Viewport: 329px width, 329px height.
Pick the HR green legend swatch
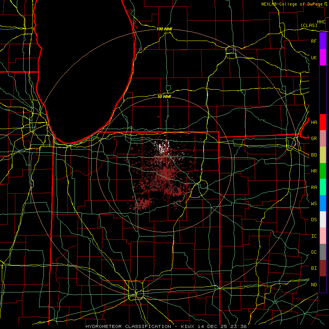point(323,171)
